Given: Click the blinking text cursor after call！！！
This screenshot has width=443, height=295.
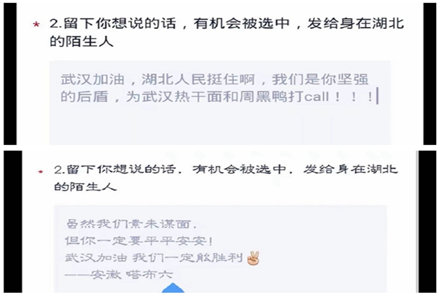Looking at the screenshot, I should tap(377, 97).
